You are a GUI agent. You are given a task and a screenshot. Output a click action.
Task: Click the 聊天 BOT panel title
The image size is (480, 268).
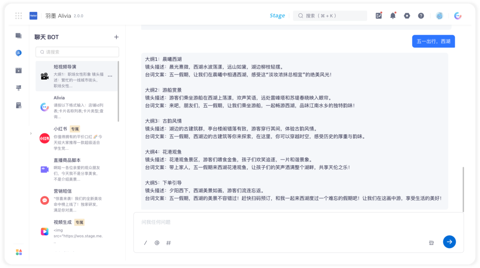coord(47,37)
